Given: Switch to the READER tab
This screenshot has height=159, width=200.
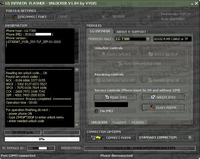Looking at the screenshot, I should point(138,122).
